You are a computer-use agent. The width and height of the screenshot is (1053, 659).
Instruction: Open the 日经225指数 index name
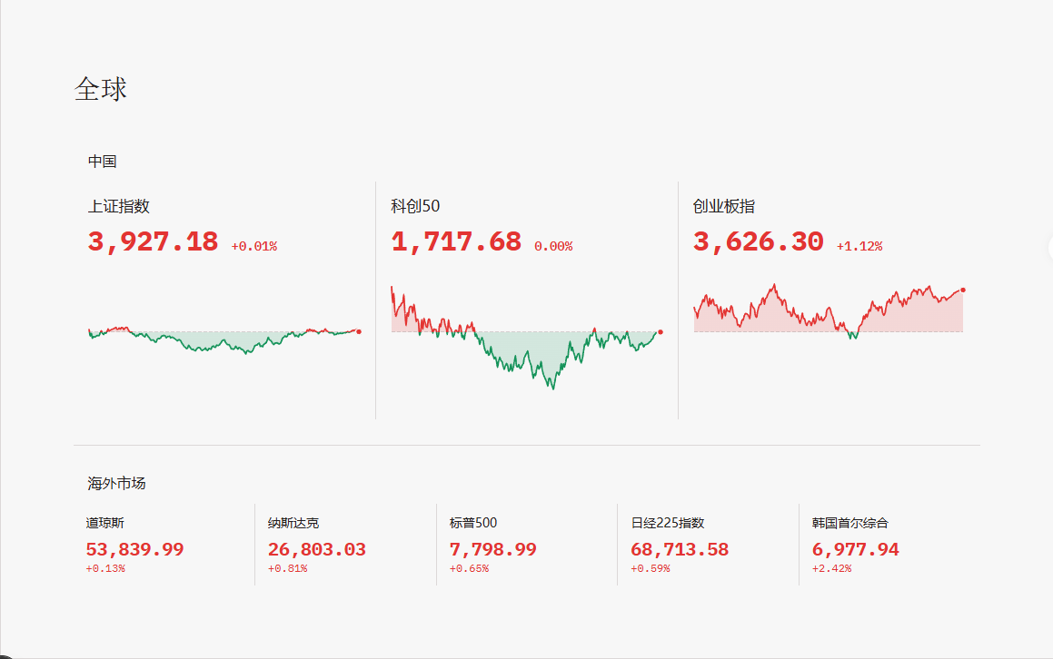(x=668, y=523)
